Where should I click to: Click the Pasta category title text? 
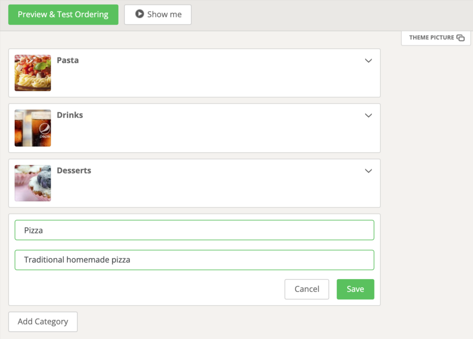pos(67,60)
